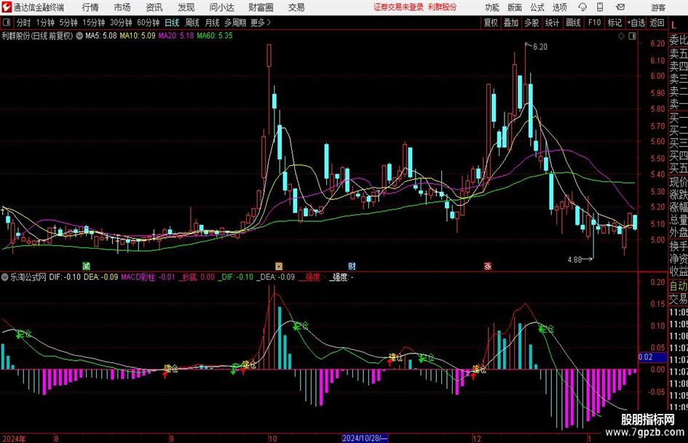
Task: Switch to 60分钟 period tab
Action: pyautogui.click(x=148, y=23)
